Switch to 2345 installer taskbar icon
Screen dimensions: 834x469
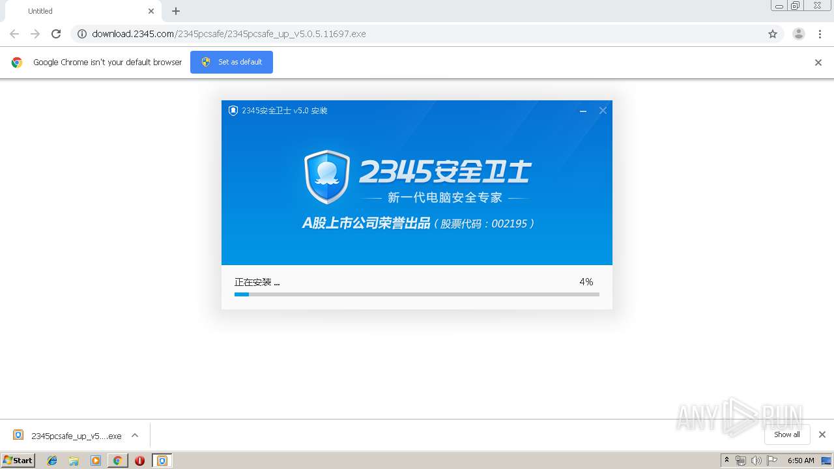coord(162,461)
